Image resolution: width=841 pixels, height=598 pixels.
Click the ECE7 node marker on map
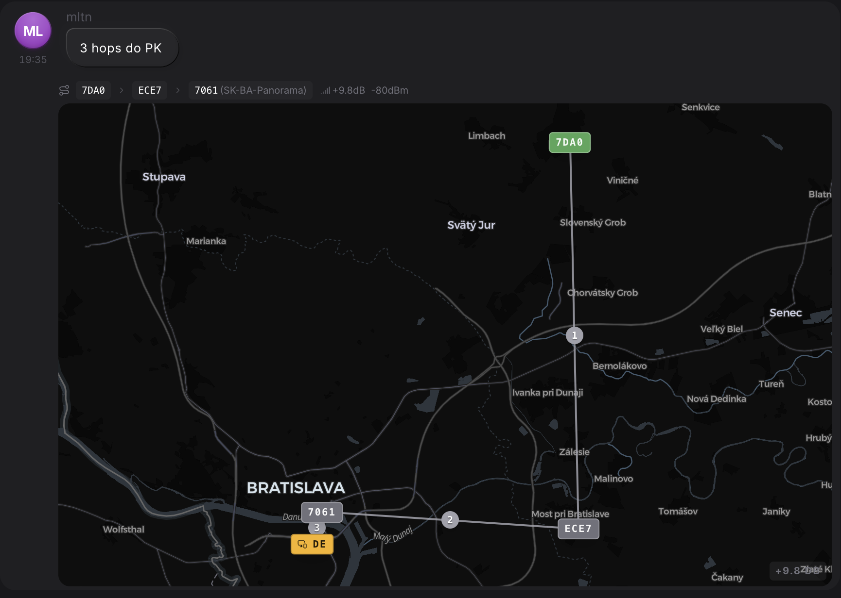pyautogui.click(x=578, y=529)
